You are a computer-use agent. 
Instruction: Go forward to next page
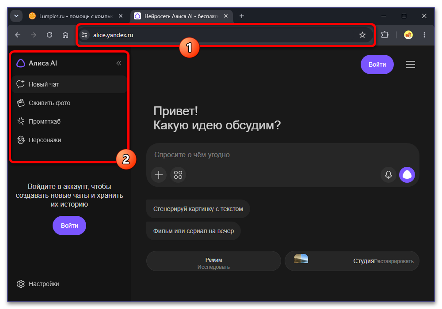click(x=34, y=35)
